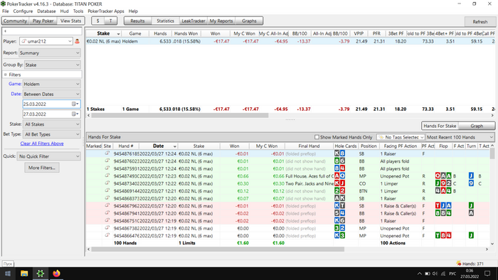The height and width of the screenshot is (280, 498).
Task: Select the tournament T toggle
Action: [110, 21]
